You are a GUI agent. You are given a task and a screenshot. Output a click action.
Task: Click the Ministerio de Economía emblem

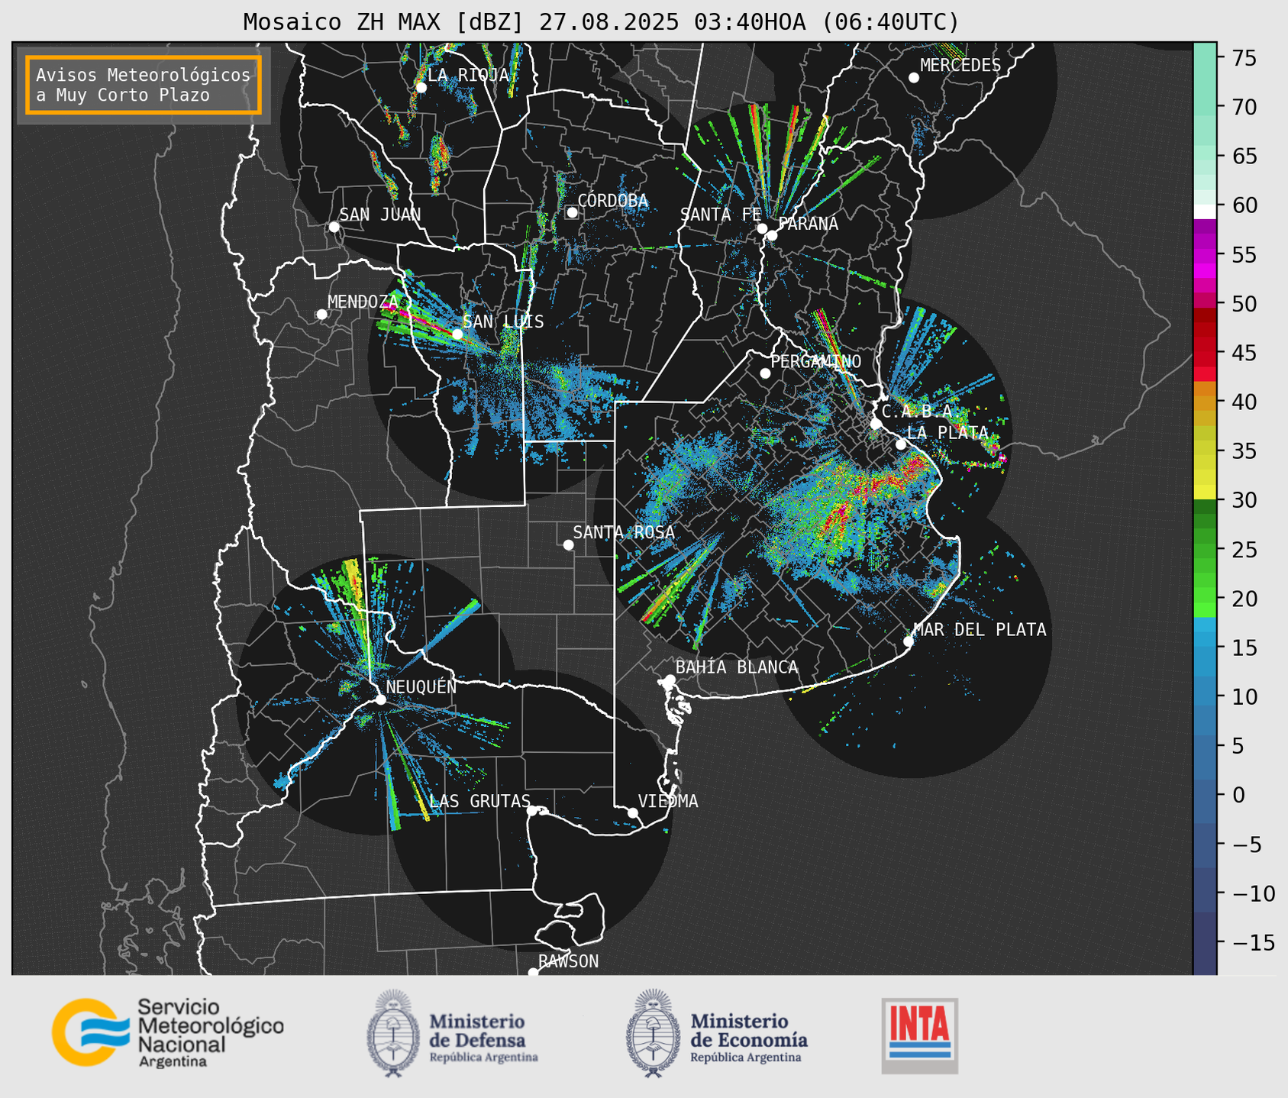[x=653, y=1034]
